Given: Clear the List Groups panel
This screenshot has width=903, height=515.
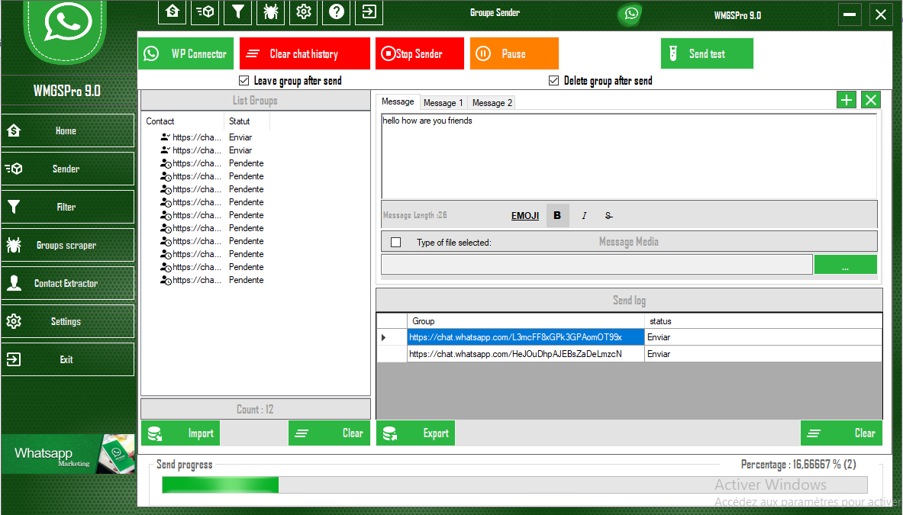Looking at the screenshot, I should 330,433.
